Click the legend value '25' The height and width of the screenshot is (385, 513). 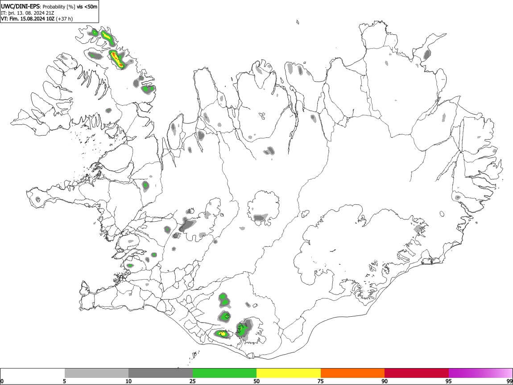pyautogui.click(x=193, y=381)
